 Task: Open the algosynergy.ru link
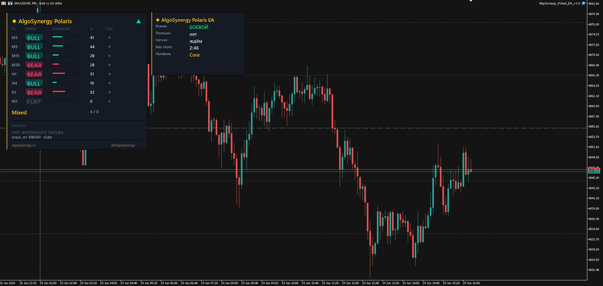[24, 145]
